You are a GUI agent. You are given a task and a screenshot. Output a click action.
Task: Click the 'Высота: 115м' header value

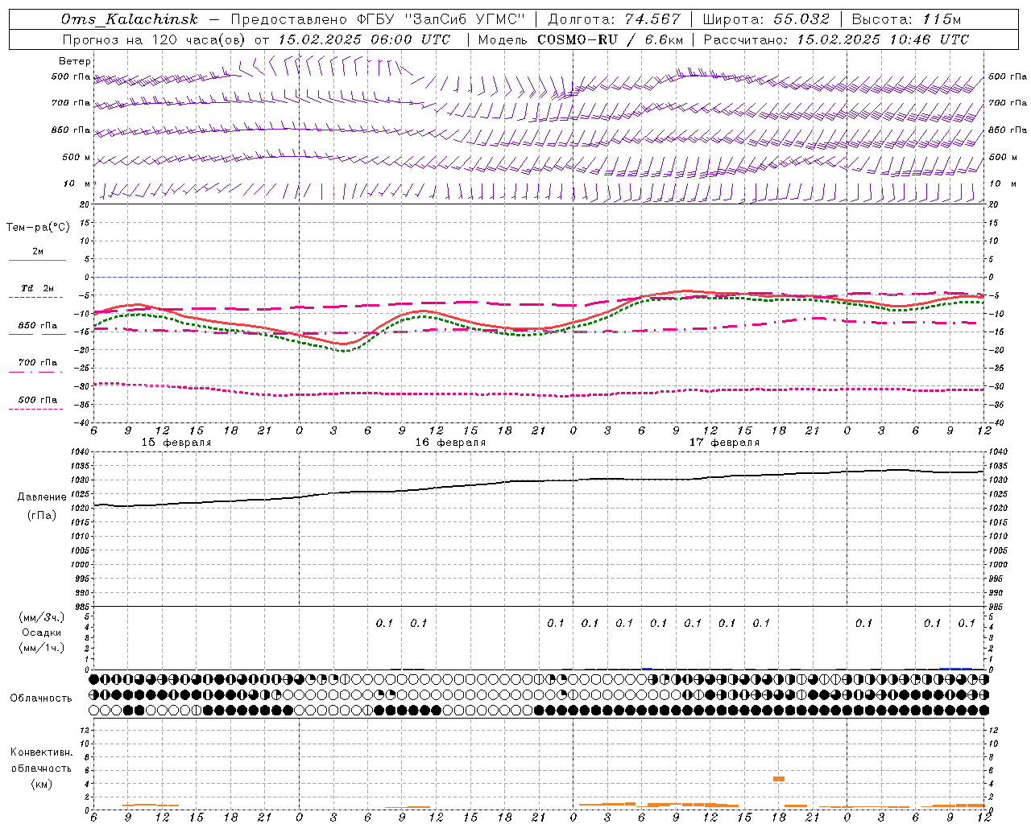click(906, 20)
